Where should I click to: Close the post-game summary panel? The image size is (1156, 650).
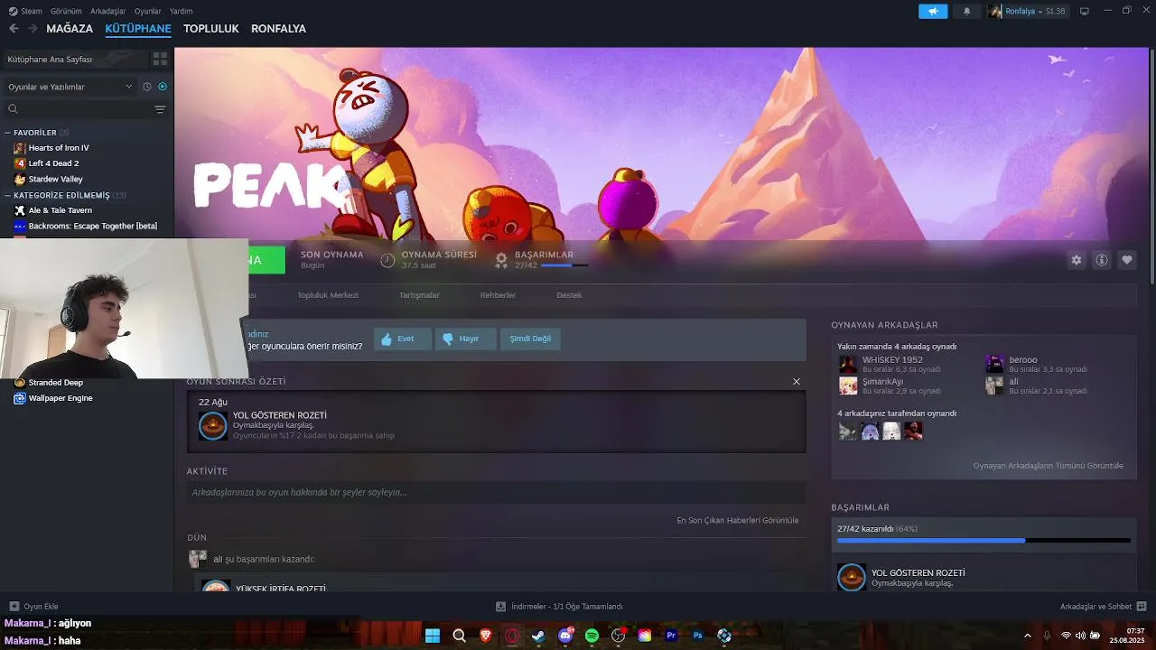[797, 382]
